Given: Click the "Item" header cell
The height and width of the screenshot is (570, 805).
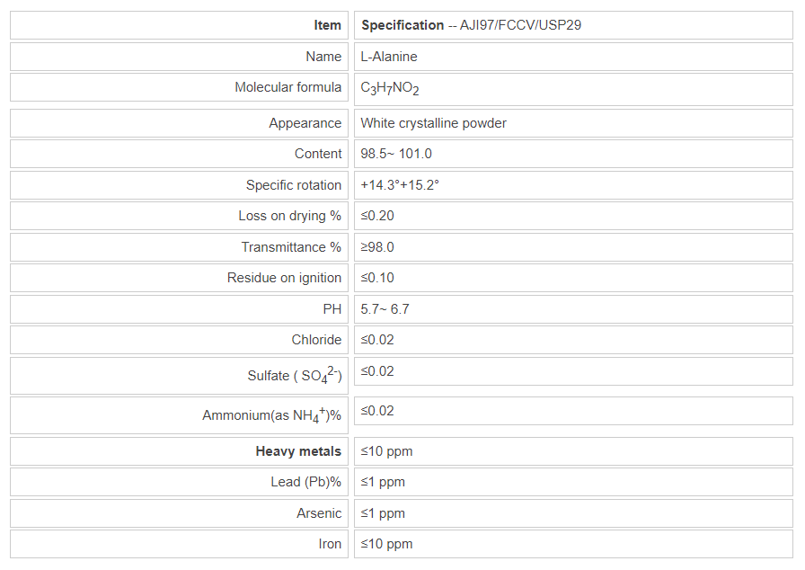Looking at the screenshot, I should (327, 25).
